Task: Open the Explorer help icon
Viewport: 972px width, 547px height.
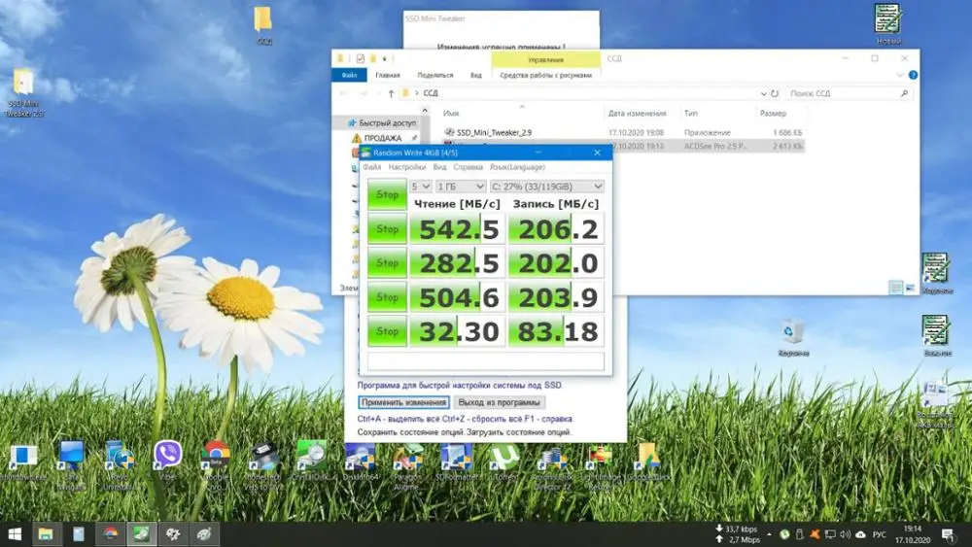Action: click(x=913, y=75)
